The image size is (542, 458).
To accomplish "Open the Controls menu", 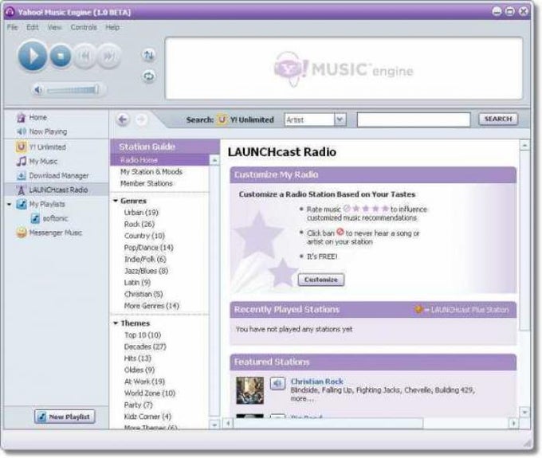I will click(84, 27).
